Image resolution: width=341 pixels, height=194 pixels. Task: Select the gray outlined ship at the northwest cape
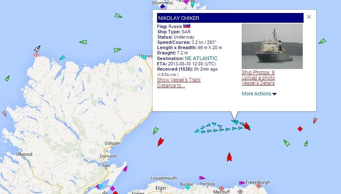pos(37,49)
